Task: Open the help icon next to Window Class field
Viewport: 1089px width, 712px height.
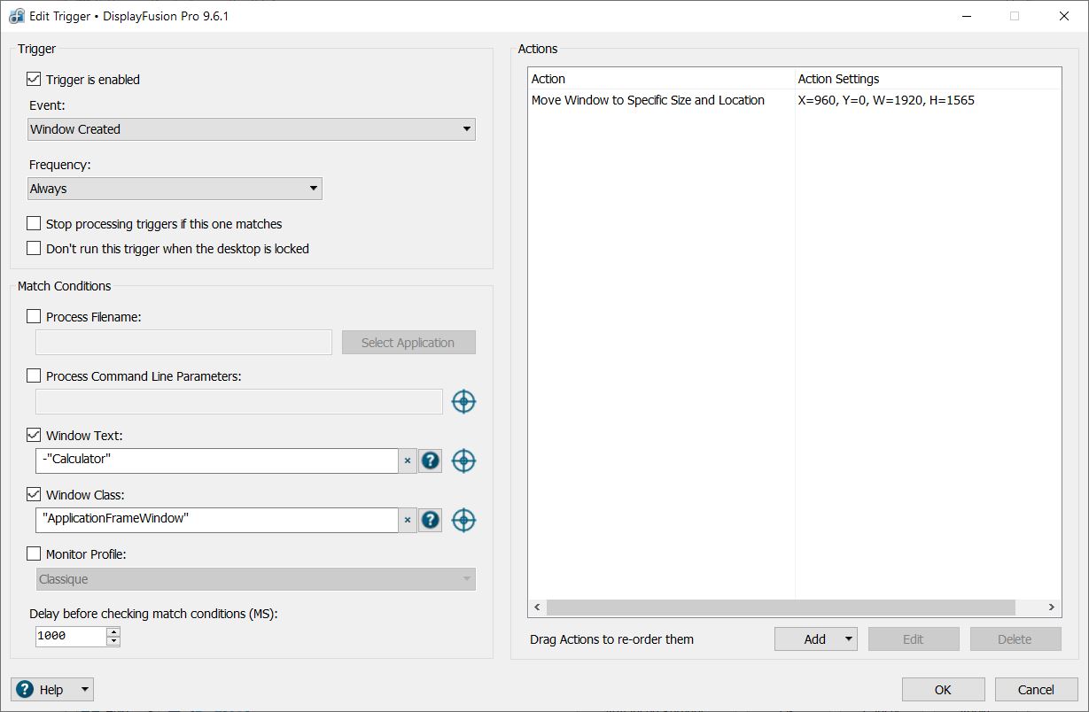Action: click(x=430, y=520)
